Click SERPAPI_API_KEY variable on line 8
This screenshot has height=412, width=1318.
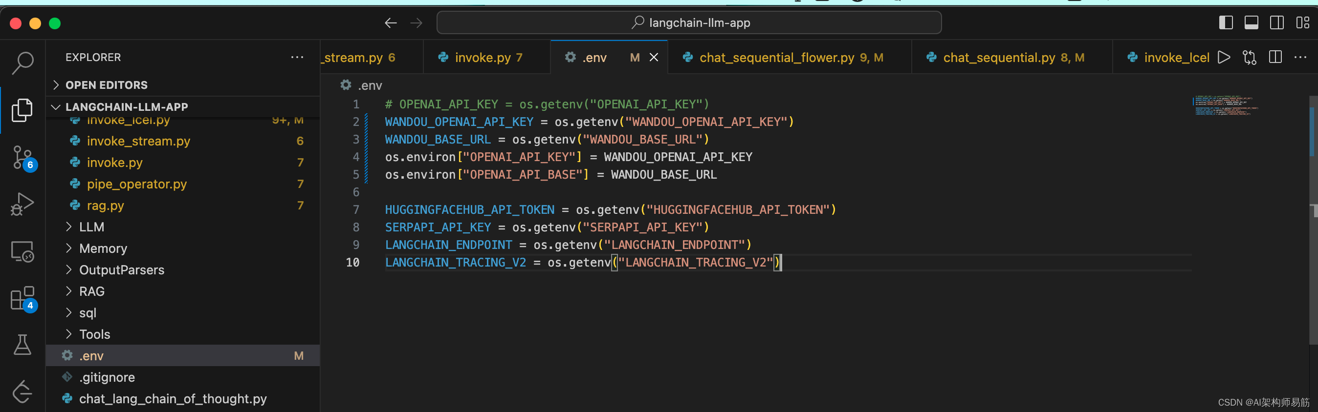coord(438,227)
